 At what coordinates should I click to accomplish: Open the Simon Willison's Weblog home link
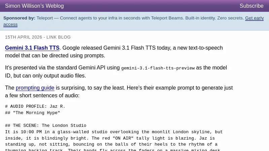[x=34, y=6]
